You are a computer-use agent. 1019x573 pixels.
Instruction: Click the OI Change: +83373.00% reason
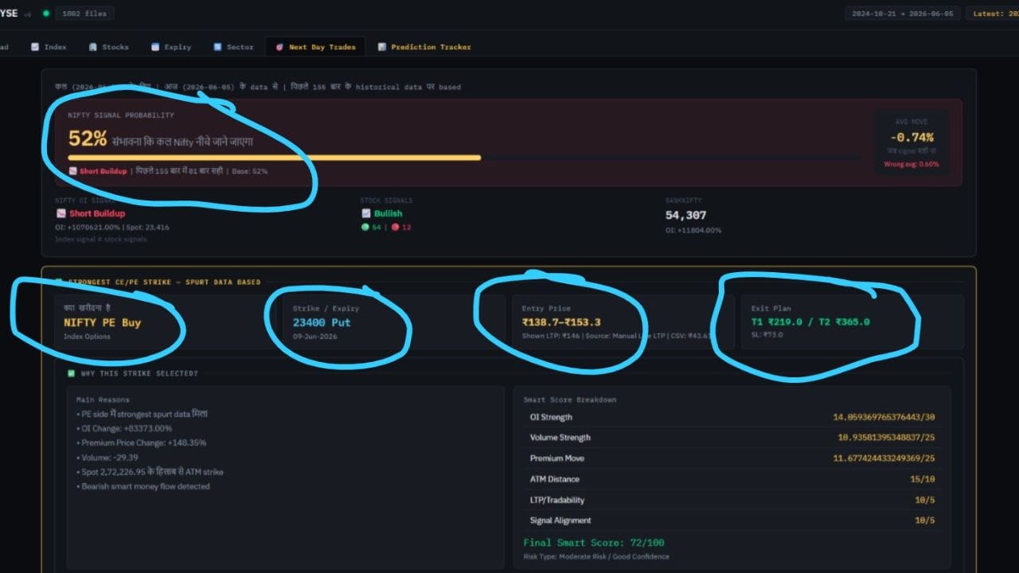pos(123,429)
